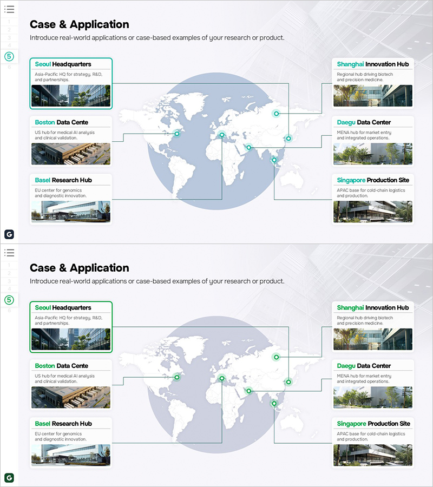Select page 3 in lower slide navigation
Screen dimensions: 433x487
coord(9,281)
